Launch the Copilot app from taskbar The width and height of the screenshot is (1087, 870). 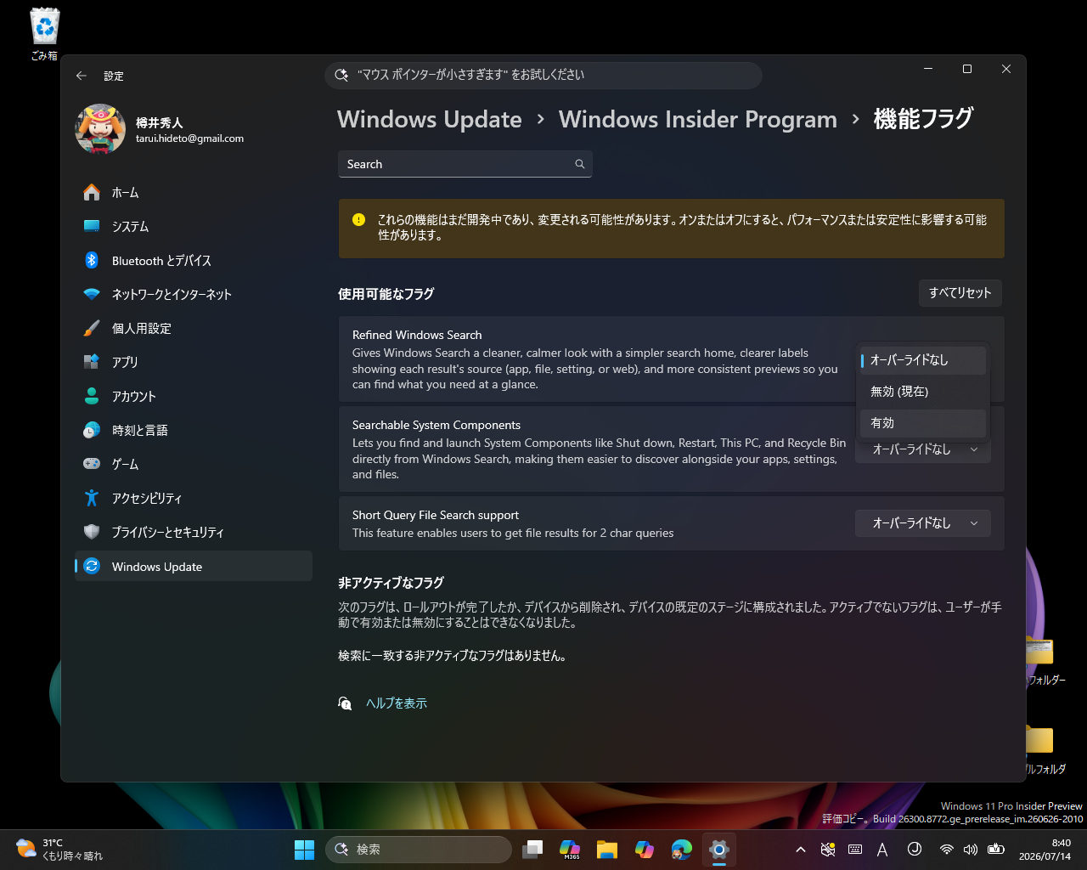click(x=645, y=850)
